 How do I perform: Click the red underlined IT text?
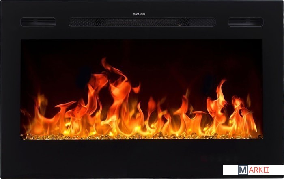(265, 170)
